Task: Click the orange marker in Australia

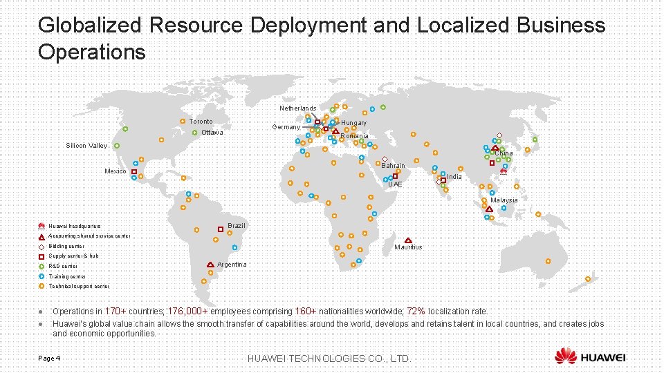Action: tap(548, 261)
